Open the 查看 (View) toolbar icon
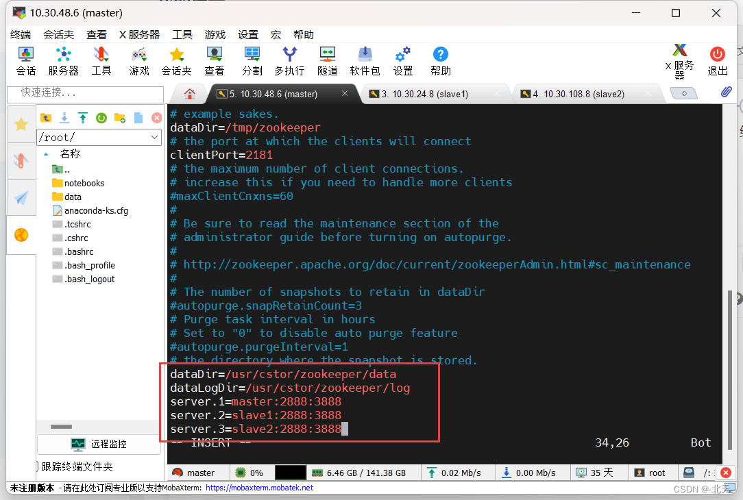Screen dimensions: 743x500 point(214,61)
